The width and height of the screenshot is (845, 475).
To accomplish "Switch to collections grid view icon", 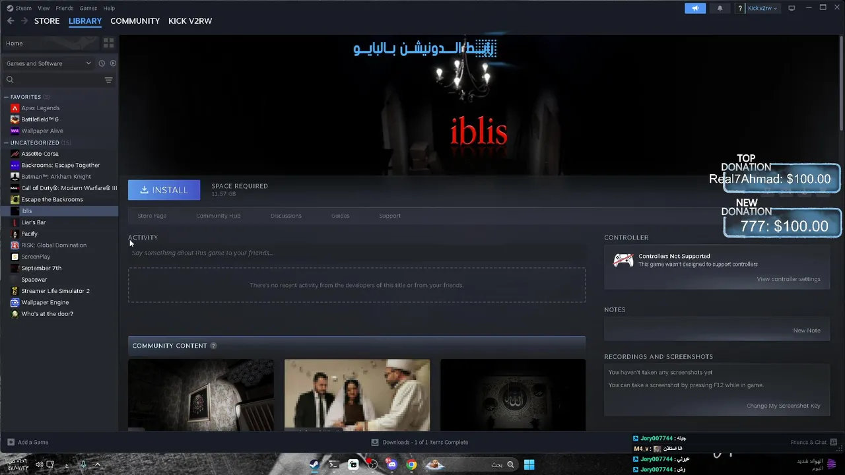I will click(109, 43).
